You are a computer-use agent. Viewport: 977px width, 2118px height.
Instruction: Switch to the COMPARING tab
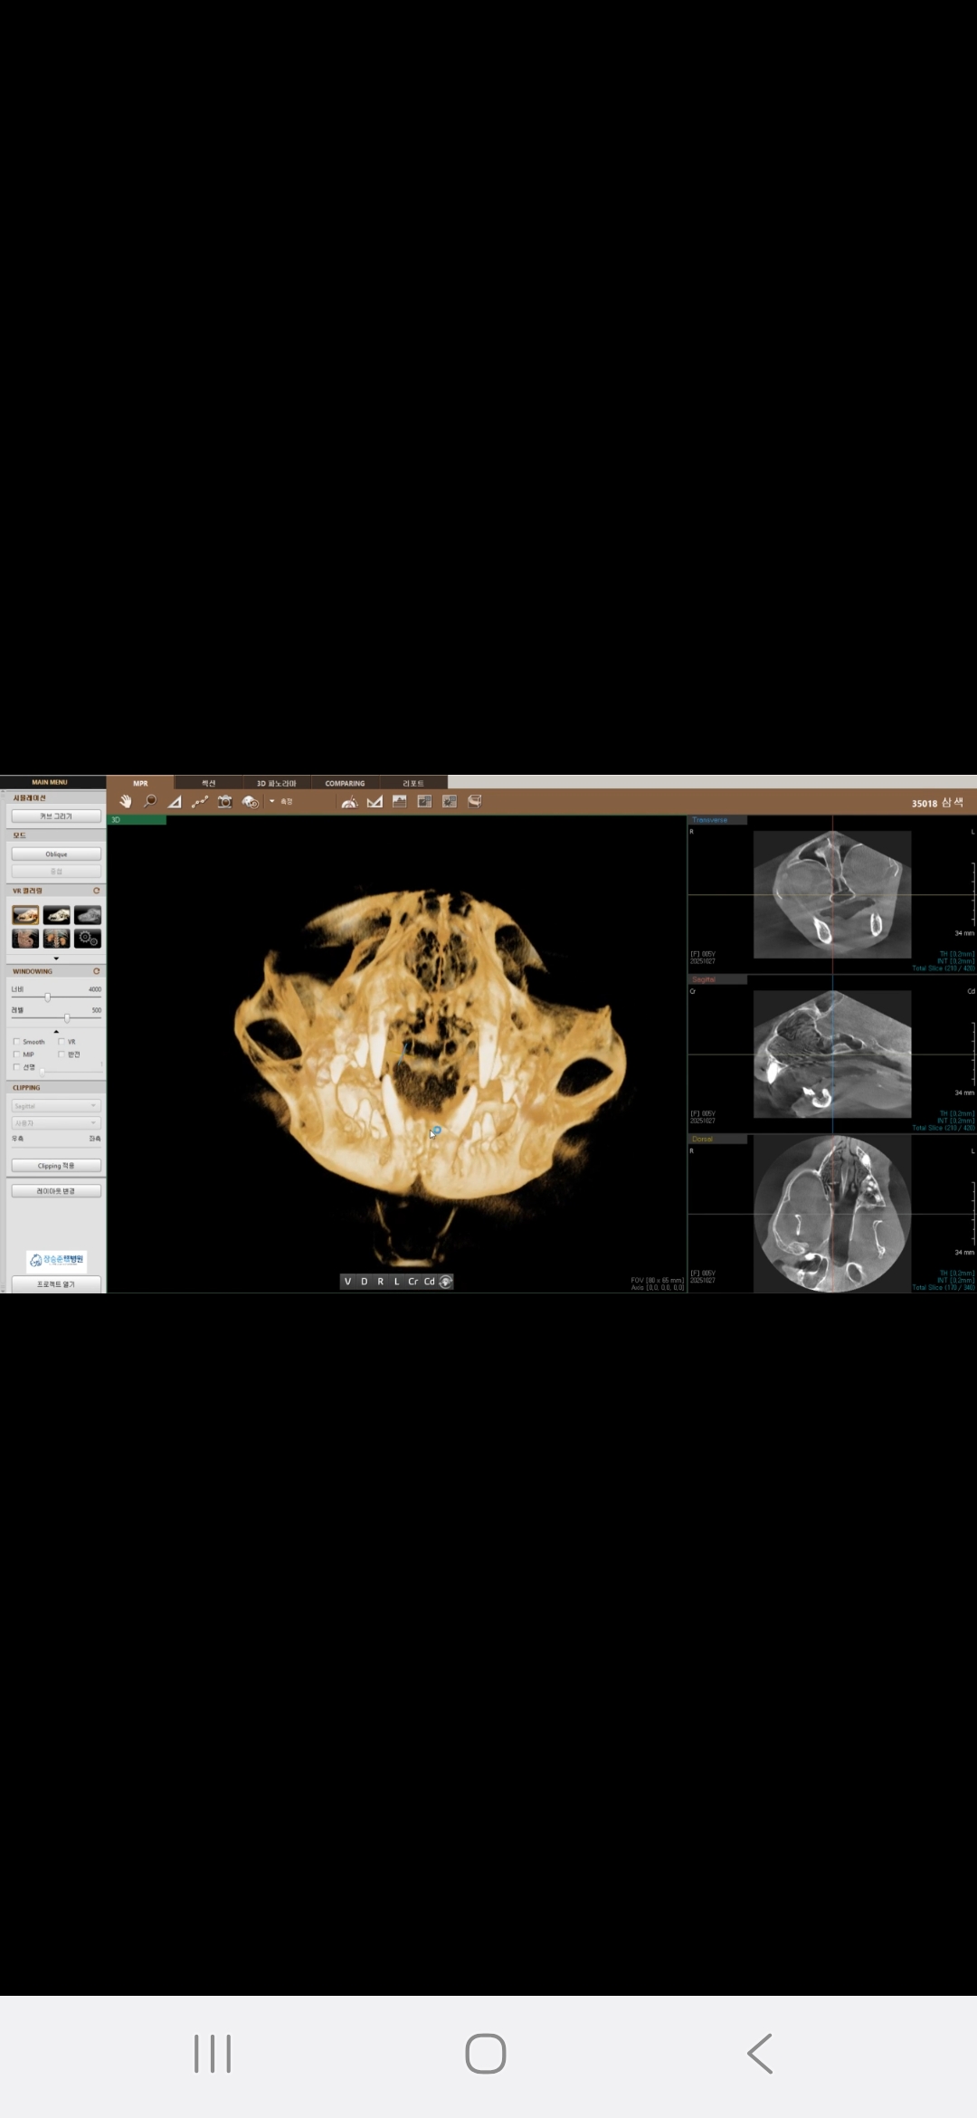point(345,783)
